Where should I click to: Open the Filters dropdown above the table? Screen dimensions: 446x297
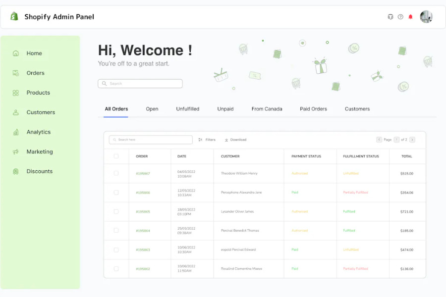coord(207,140)
